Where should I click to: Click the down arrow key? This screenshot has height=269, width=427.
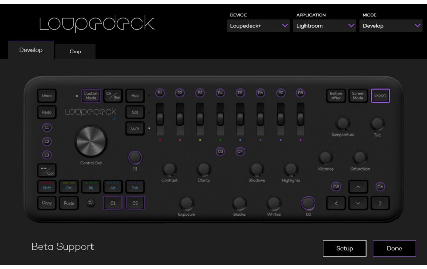coord(358,203)
